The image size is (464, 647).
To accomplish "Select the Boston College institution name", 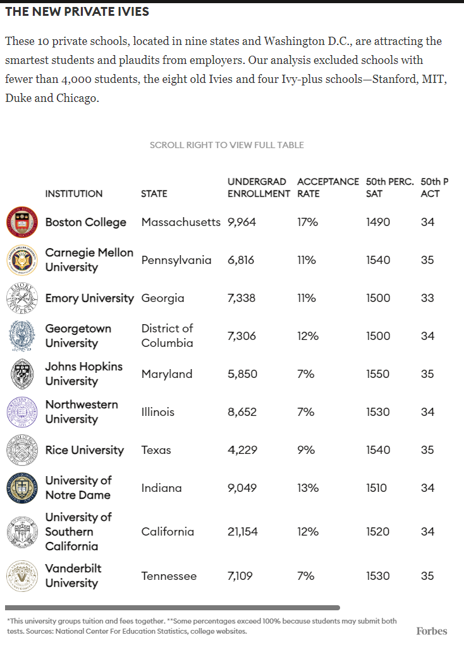I will click(86, 222).
